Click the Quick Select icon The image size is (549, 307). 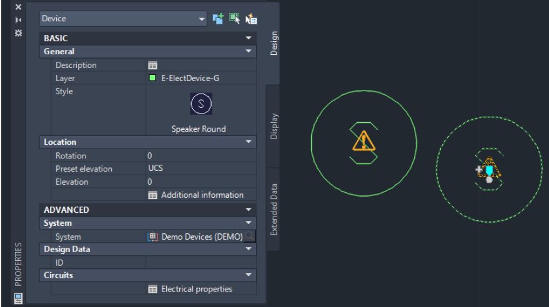click(x=251, y=19)
